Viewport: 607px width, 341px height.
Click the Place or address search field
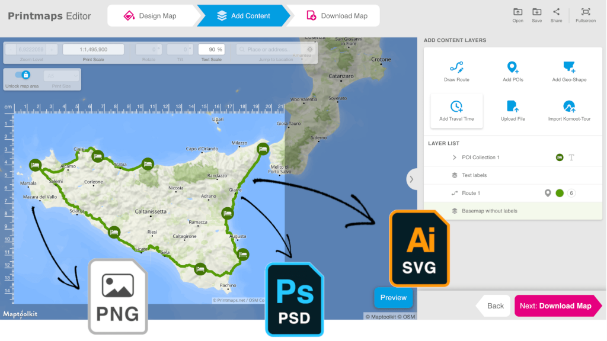coord(270,50)
